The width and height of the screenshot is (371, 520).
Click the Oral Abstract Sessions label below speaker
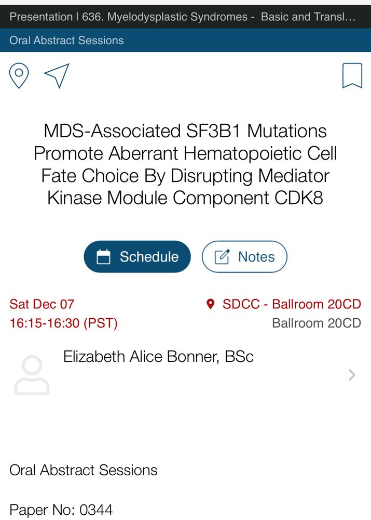point(84,470)
